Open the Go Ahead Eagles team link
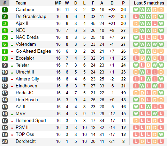 33,51
